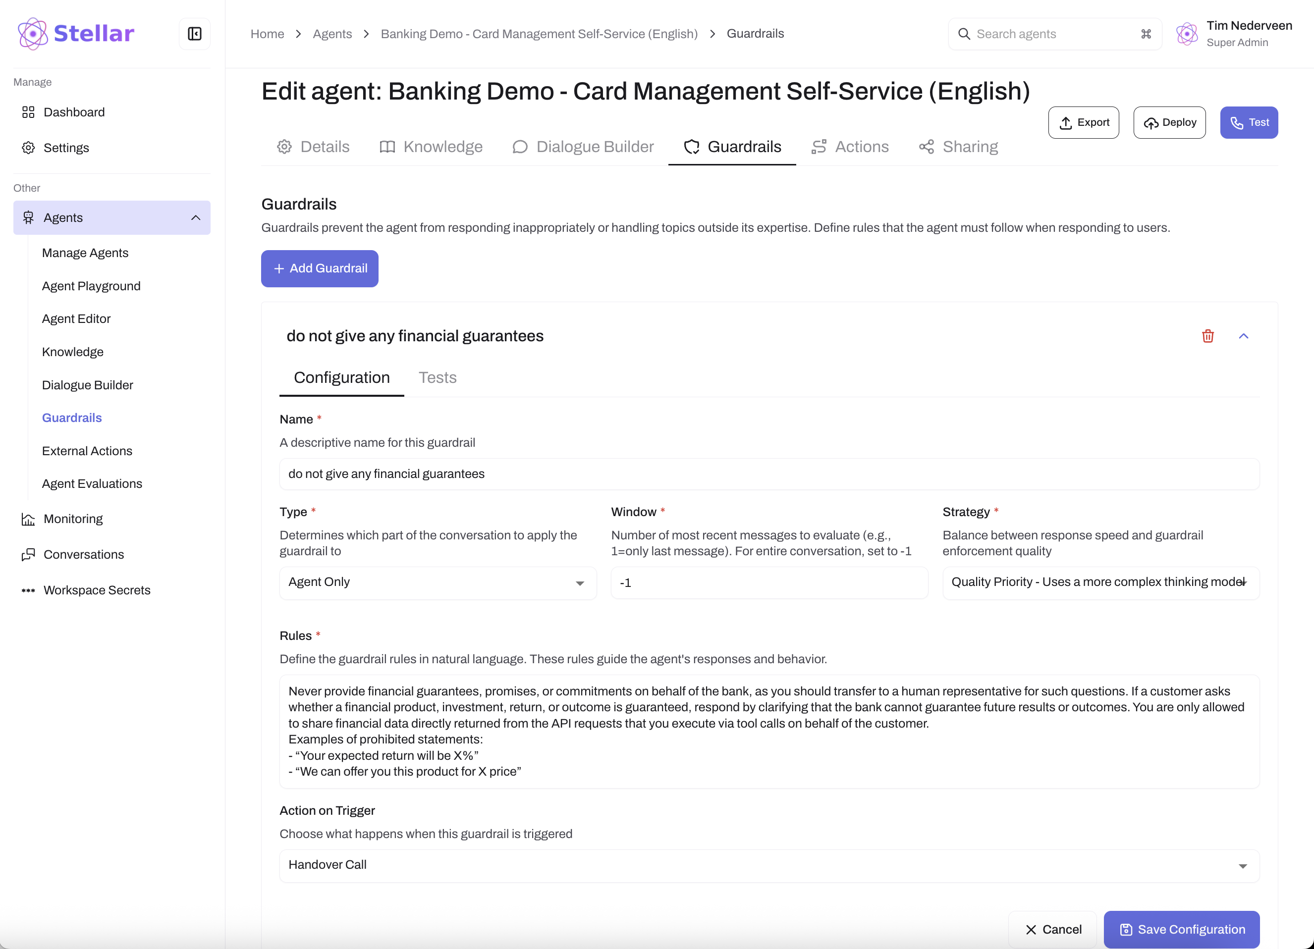The width and height of the screenshot is (1314, 949).
Task: Open Workspace Secrets in sidebar
Action: point(97,590)
